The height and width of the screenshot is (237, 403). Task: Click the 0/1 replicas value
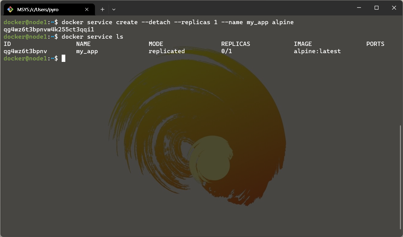pyautogui.click(x=227, y=51)
